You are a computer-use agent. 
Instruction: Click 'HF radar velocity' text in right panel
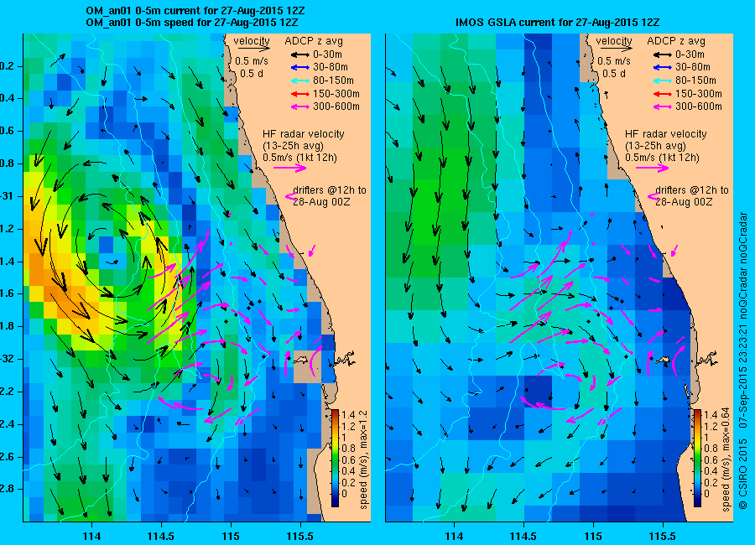coord(666,134)
